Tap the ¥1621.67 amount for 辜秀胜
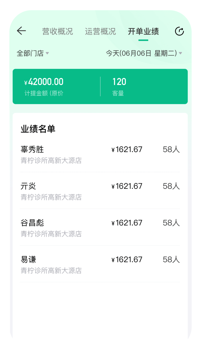This screenshot has height=358, width=201. pos(127,150)
